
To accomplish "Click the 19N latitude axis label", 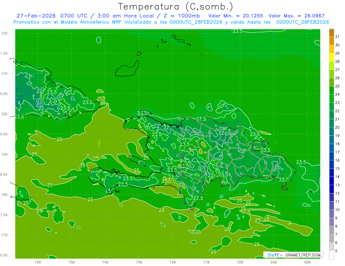I will pyautogui.click(x=4, y=154).
